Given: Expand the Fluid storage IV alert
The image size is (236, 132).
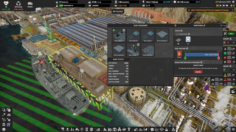Looking at the screenshot, I should (211, 10).
